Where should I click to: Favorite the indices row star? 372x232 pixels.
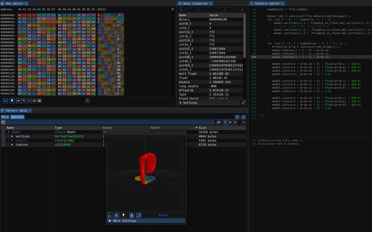click(3, 145)
